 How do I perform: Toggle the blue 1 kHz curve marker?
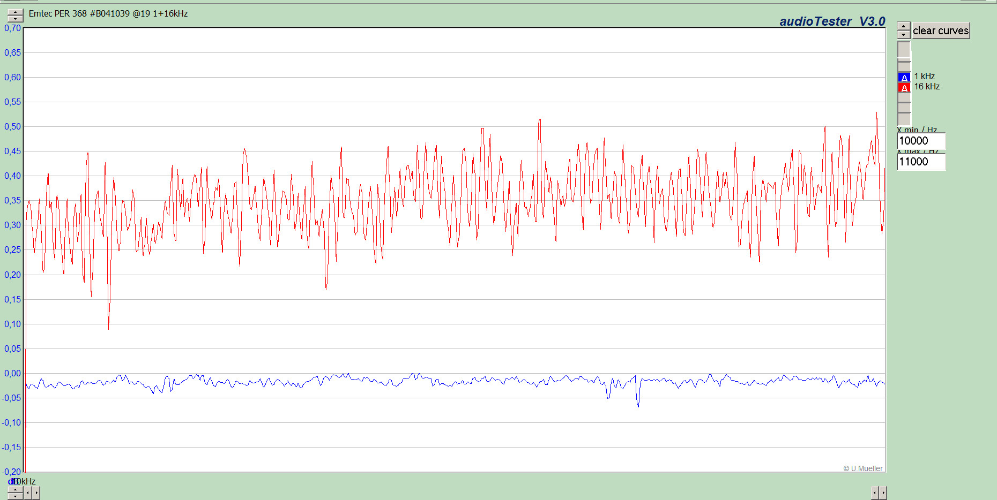pos(904,77)
